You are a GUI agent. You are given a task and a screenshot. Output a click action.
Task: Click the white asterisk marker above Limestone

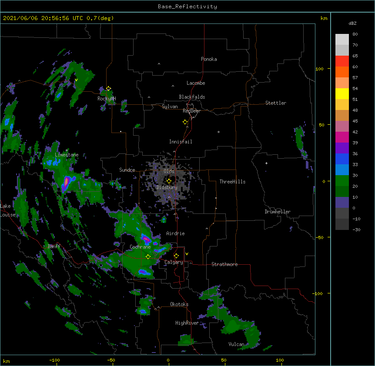pyautogui.click(x=67, y=150)
